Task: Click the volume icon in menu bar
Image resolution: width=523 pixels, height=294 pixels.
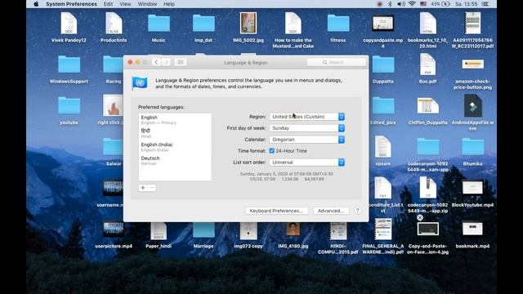Action: coord(401,4)
